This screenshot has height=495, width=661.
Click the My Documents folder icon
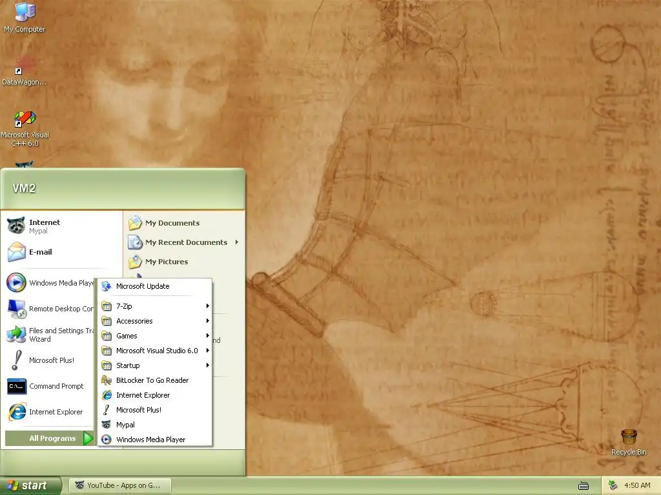(x=135, y=222)
